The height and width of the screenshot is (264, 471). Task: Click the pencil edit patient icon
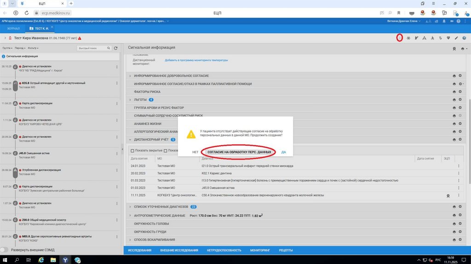(x=456, y=38)
